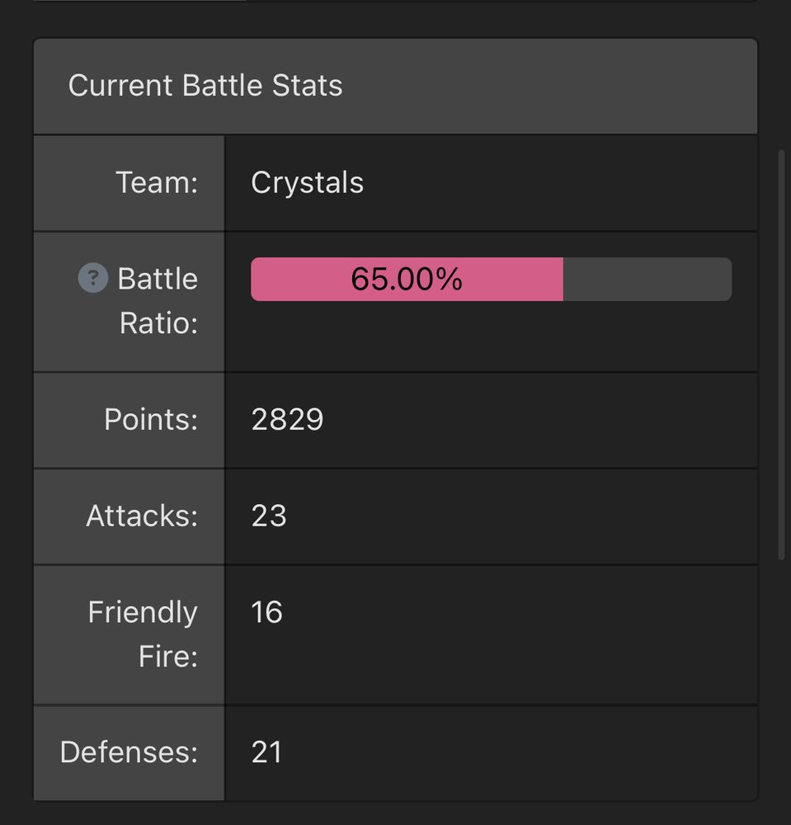Click the Attacks value 23
The width and height of the screenshot is (791, 825).
point(269,516)
